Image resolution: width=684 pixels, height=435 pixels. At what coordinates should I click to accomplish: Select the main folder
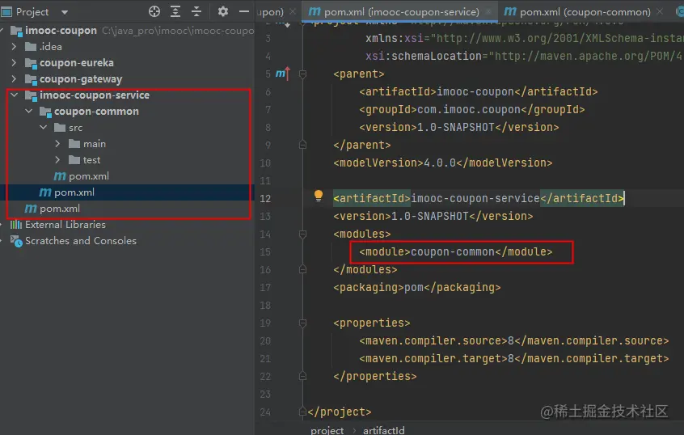pyautogui.click(x=87, y=144)
